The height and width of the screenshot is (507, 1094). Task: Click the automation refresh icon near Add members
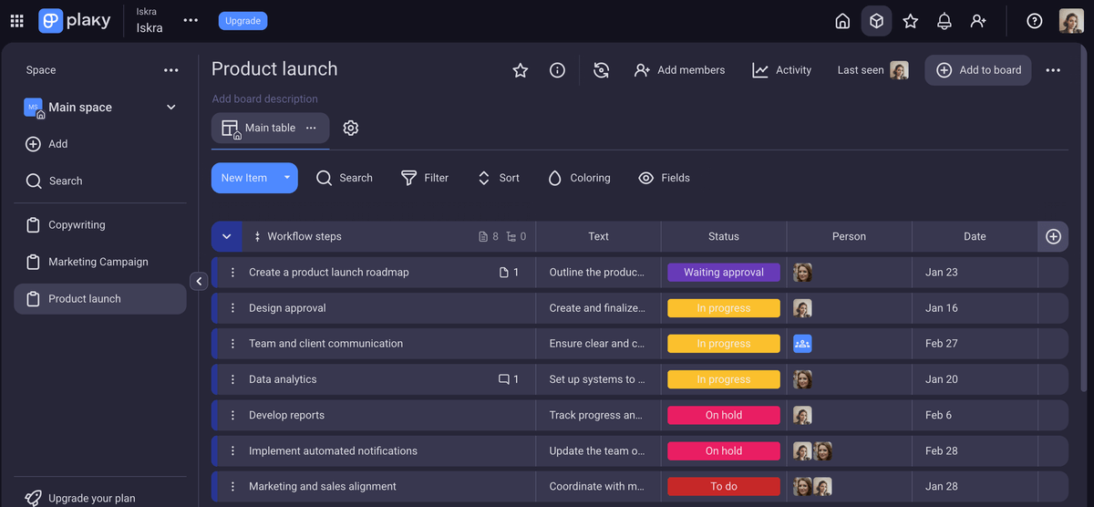(601, 70)
